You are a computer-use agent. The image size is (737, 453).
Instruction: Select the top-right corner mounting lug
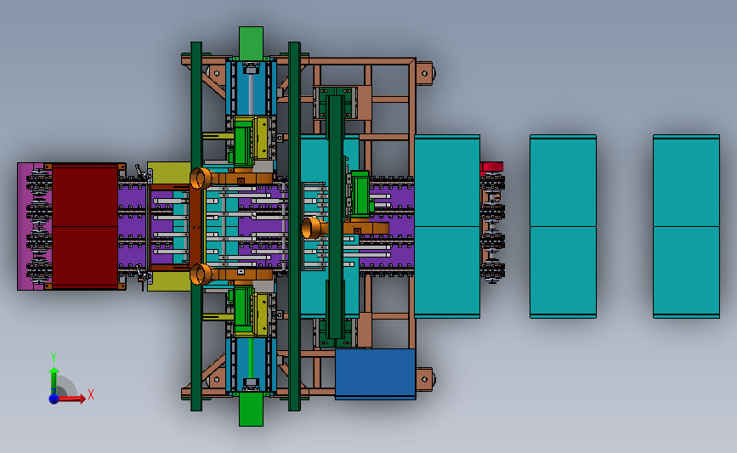(424, 73)
